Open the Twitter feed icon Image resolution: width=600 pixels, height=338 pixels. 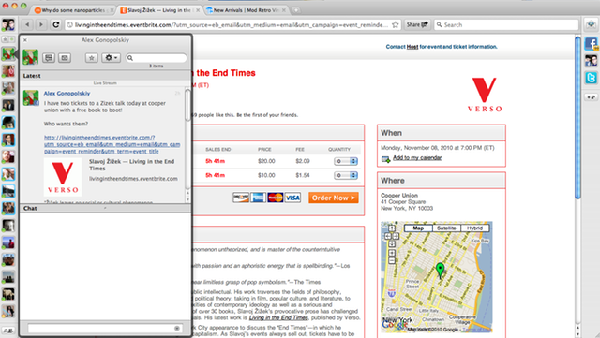pos(592,78)
